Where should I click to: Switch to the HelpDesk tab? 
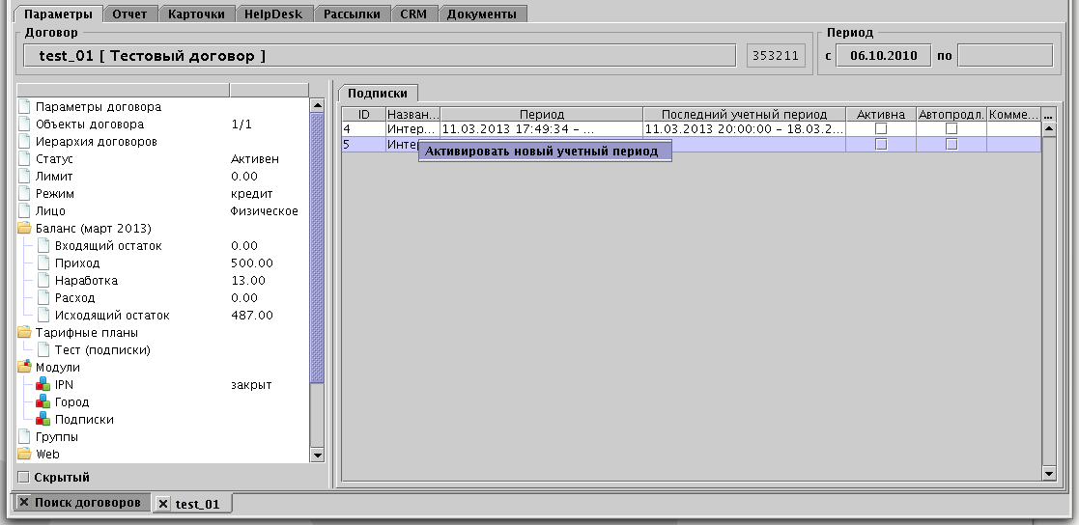click(273, 14)
